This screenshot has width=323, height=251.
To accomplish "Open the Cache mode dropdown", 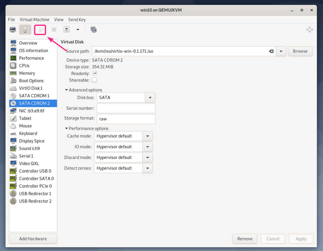I will 148,136.
